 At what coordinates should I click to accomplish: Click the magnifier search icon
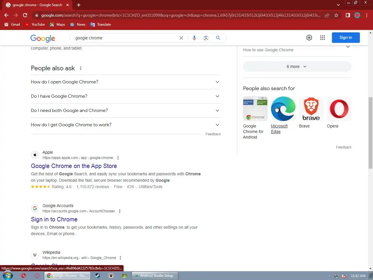(218, 38)
